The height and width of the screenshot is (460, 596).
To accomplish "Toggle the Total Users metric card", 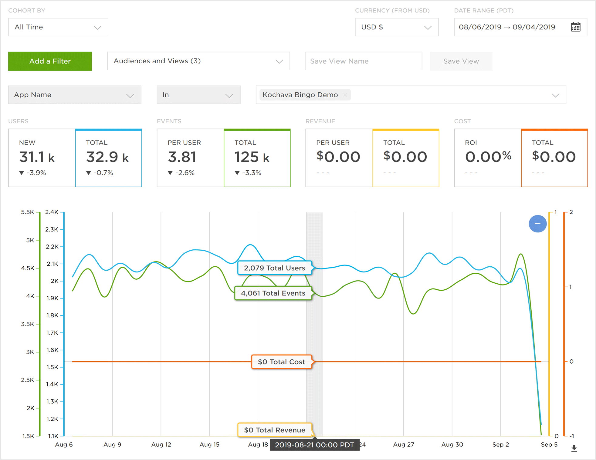I will pos(108,158).
